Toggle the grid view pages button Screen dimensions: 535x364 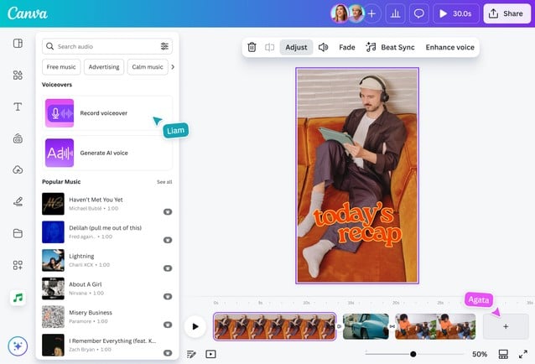(503, 354)
